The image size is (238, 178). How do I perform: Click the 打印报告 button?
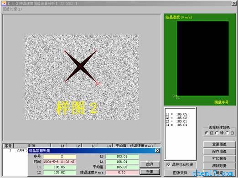click(x=219, y=158)
